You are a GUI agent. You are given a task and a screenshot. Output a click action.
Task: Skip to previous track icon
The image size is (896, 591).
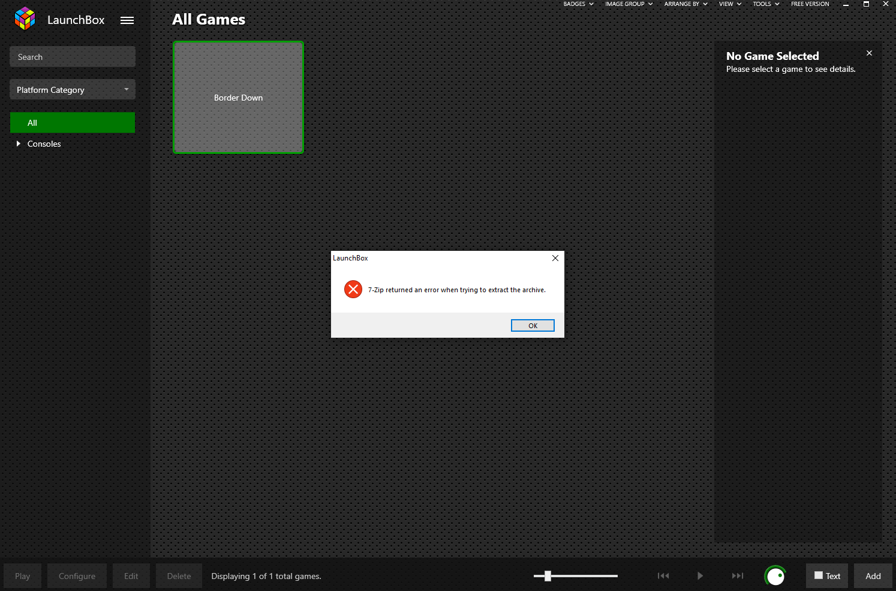(x=663, y=576)
